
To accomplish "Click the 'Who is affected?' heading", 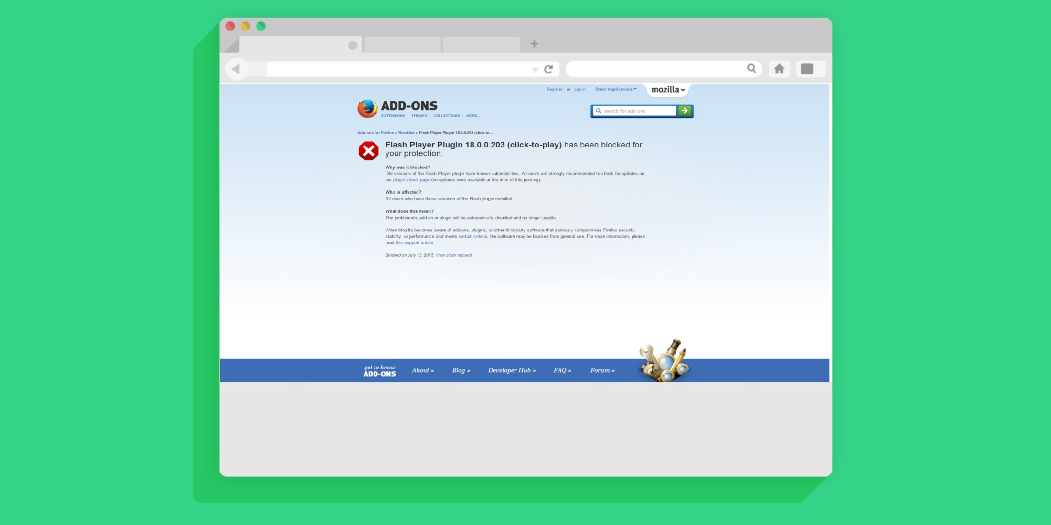I will (x=403, y=192).
